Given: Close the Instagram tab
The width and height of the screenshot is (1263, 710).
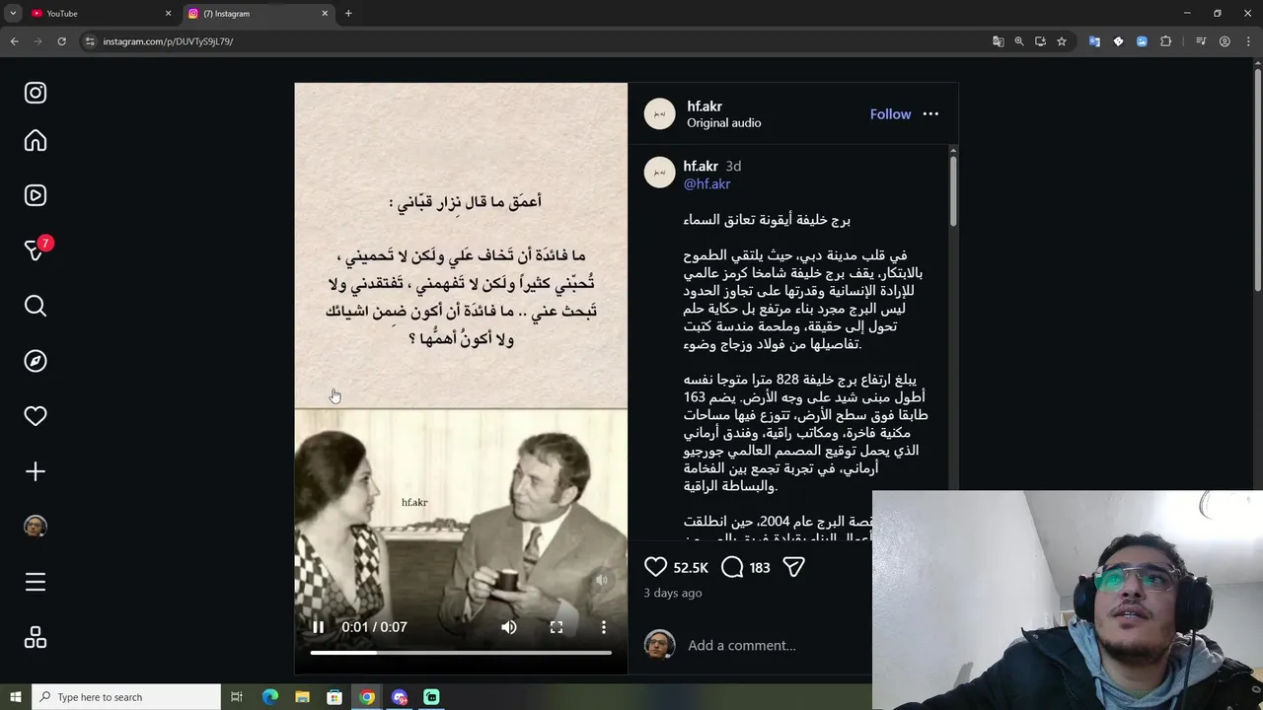Looking at the screenshot, I should pyautogui.click(x=325, y=14).
